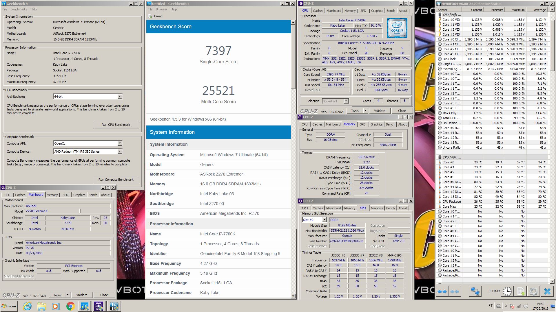Screen dimensions: 556x312
Task: Reset HWiNFO elapsed time clock icon
Action: (507, 291)
